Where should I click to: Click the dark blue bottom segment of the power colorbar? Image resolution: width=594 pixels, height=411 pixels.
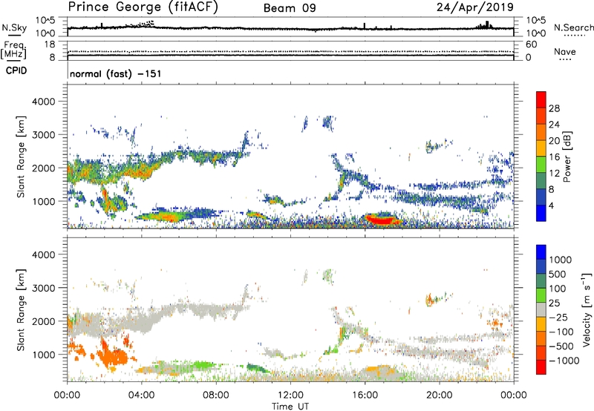541,213
